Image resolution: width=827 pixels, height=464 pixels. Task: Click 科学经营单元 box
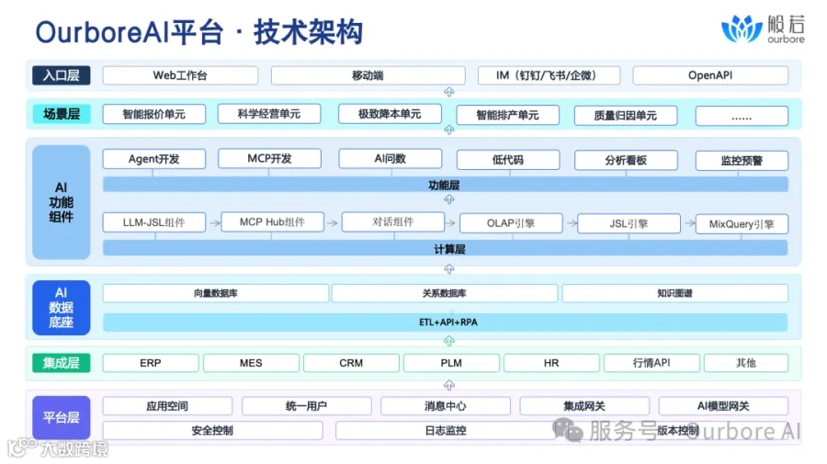pyautogui.click(x=269, y=113)
